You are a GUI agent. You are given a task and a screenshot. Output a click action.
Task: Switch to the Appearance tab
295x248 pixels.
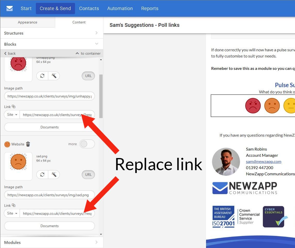pos(28,22)
